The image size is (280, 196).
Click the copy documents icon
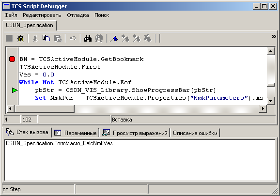tap(46, 38)
